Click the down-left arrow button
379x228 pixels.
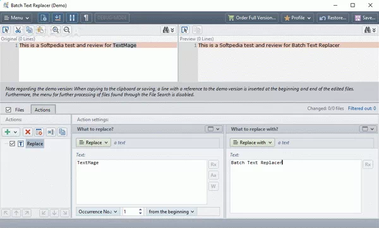[44, 213]
